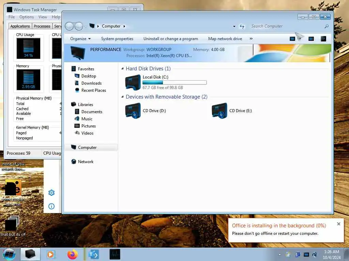This screenshot has height=261, width=349.
Task: Open Recent Places in navigation pane
Action: (x=94, y=90)
